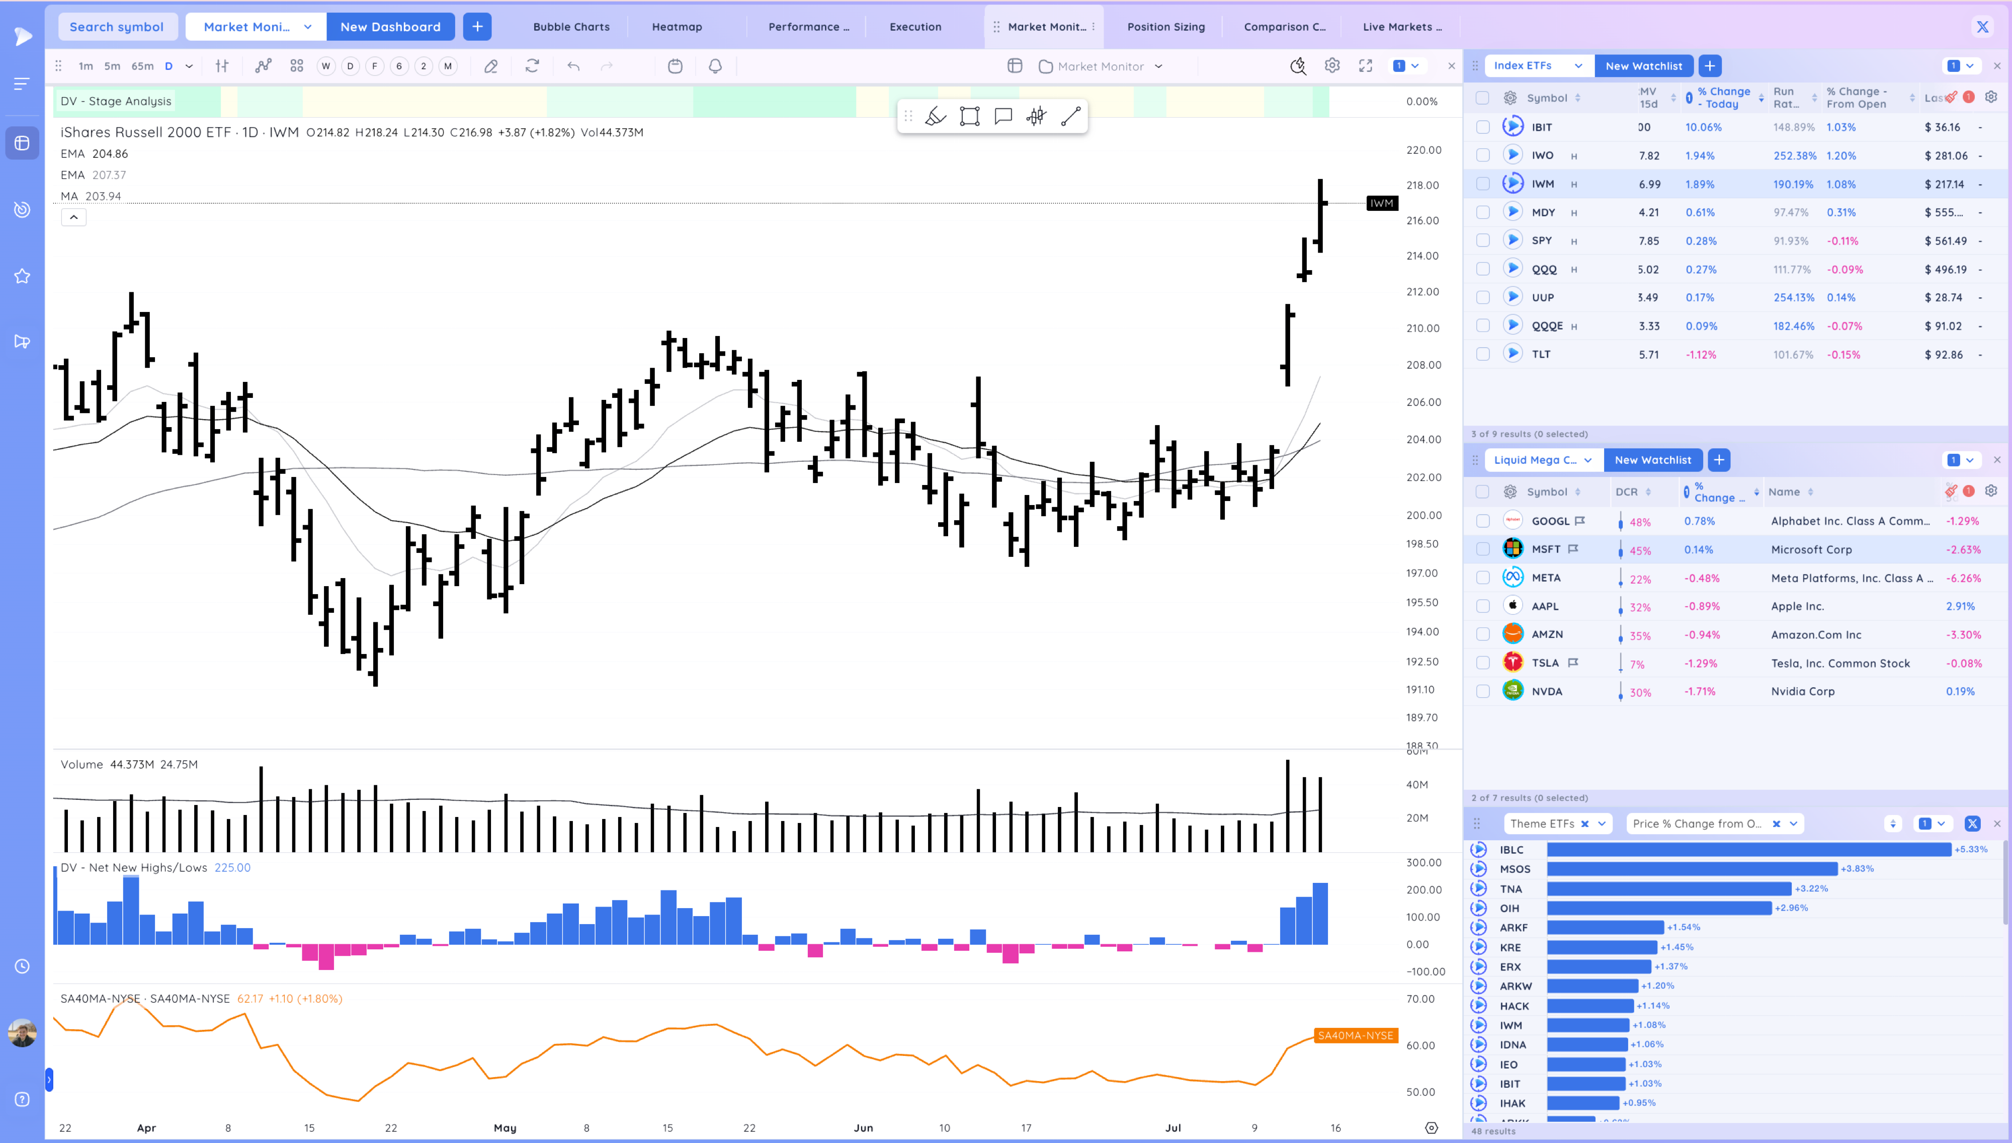The image size is (2012, 1143).
Task: Click the New Dashboard button
Action: pyautogui.click(x=390, y=27)
